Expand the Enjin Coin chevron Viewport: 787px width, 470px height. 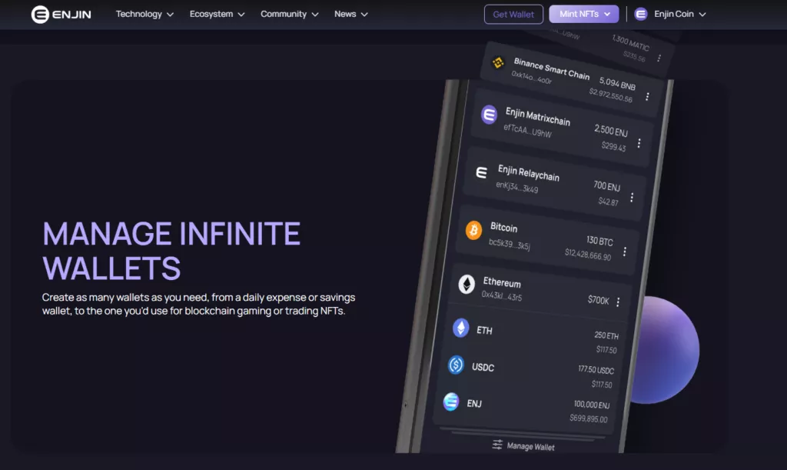tap(702, 15)
